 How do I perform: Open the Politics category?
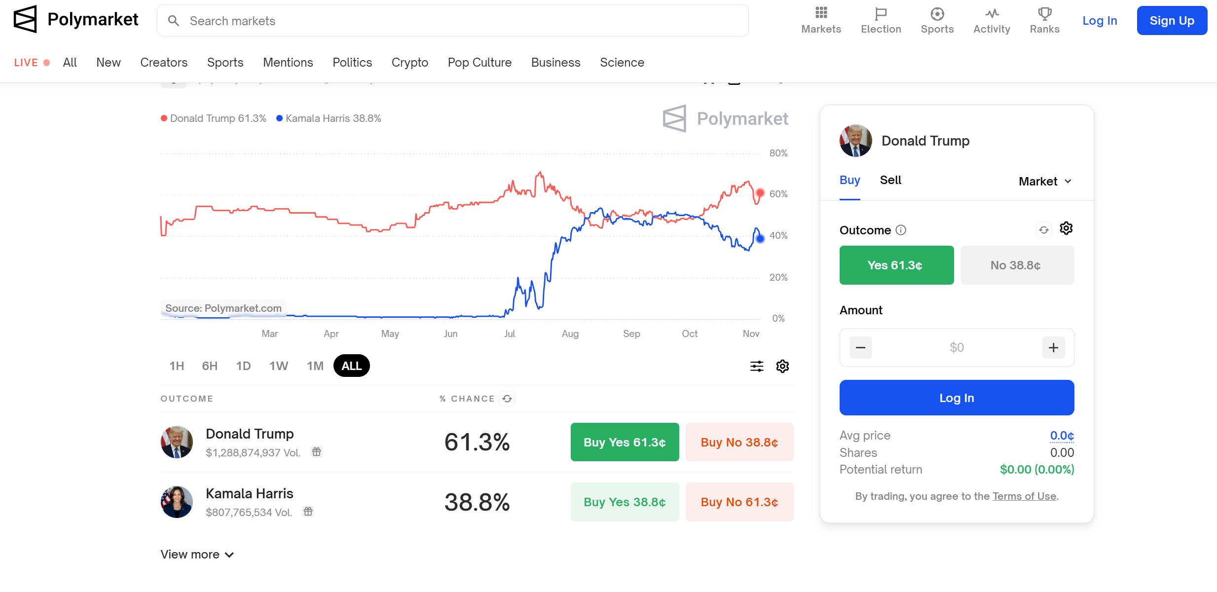pyautogui.click(x=352, y=63)
